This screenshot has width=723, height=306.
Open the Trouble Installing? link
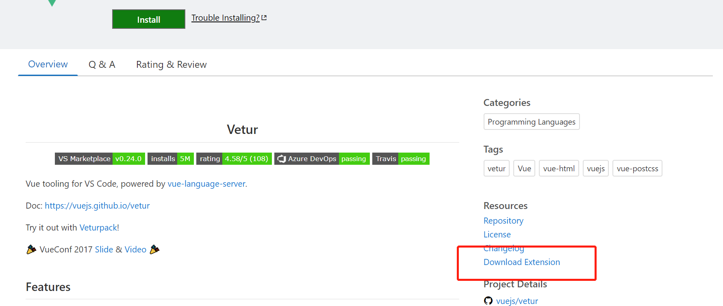pyautogui.click(x=226, y=18)
